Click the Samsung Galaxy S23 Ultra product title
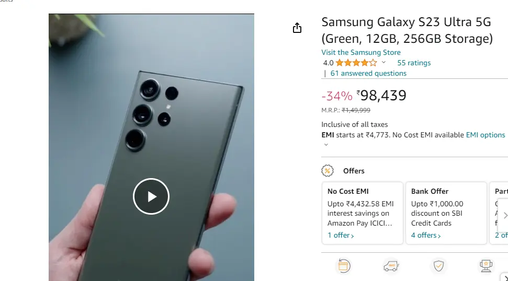 407,30
